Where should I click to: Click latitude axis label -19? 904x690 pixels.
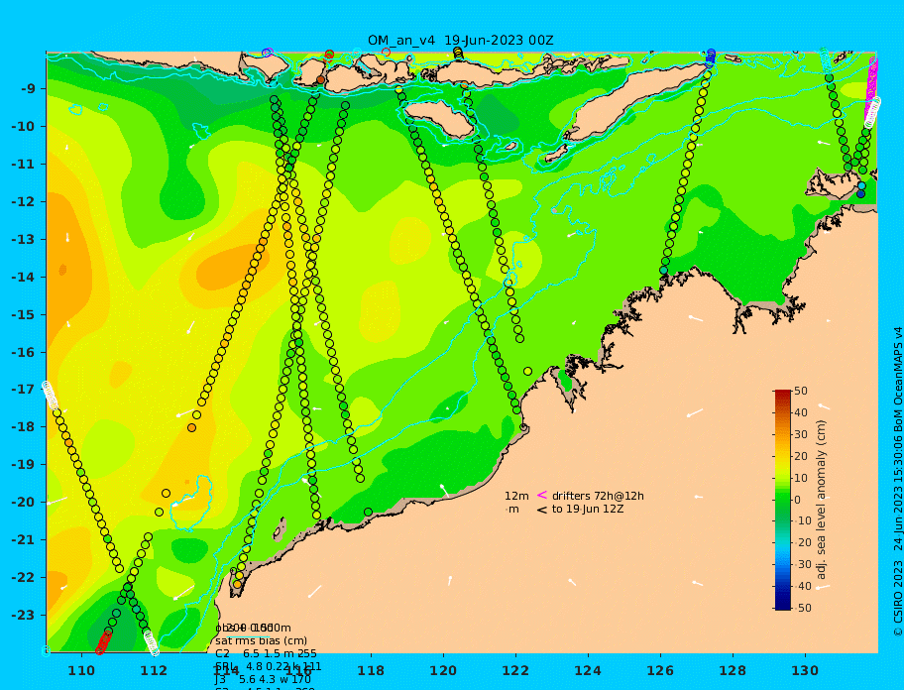point(24,465)
